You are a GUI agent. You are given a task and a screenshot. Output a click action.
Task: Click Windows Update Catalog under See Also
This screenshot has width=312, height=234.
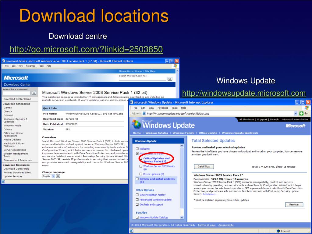coord(154,218)
